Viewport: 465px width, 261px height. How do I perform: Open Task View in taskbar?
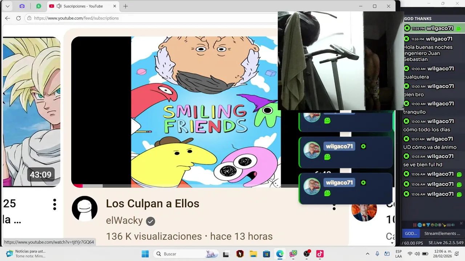coord(226,254)
